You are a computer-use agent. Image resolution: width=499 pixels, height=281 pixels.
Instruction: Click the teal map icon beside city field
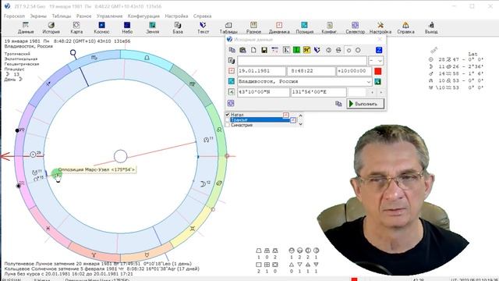point(377,81)
